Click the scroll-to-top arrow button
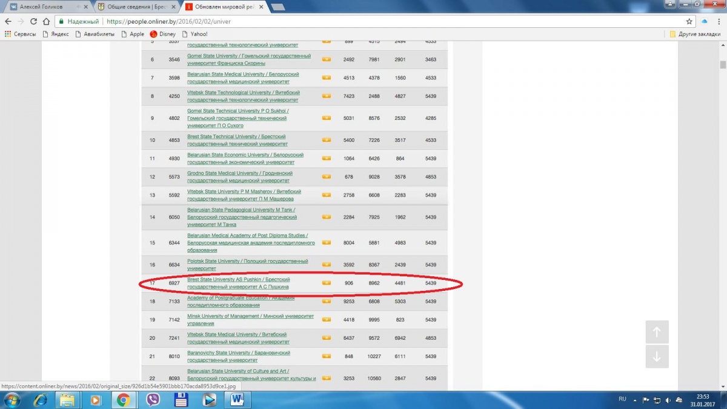Screen dimensions: 727x409 657,332
